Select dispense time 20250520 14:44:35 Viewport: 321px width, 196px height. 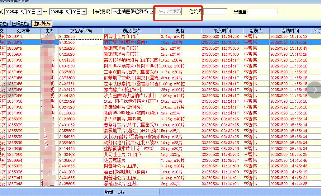coord(290,184)
